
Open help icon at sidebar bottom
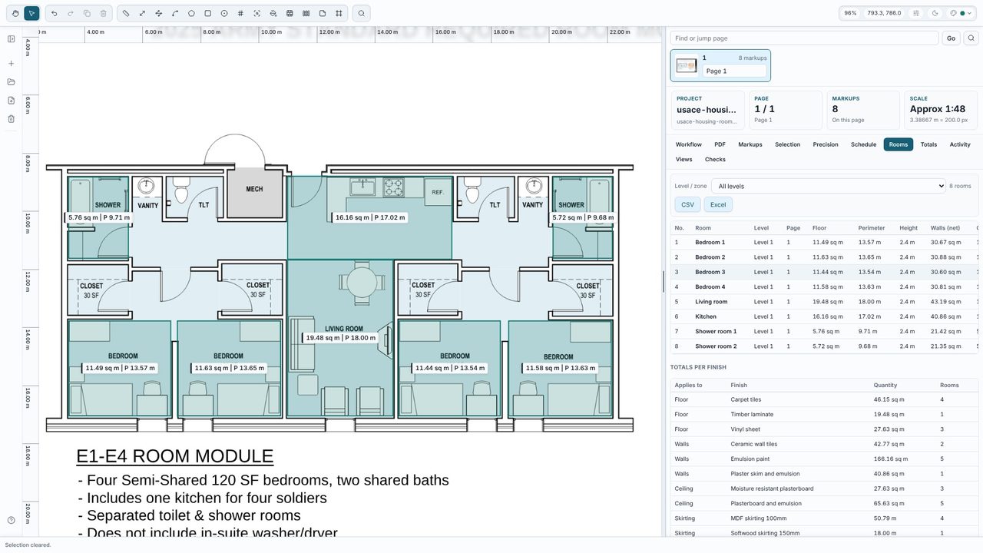[11, 521]
